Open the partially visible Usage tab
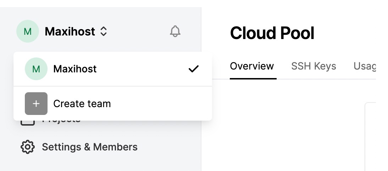This screenshot has height=171, width=388. pos(365,66)
